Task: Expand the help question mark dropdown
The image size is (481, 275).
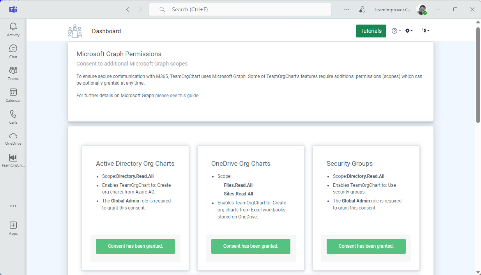Action: pos(396,31)
